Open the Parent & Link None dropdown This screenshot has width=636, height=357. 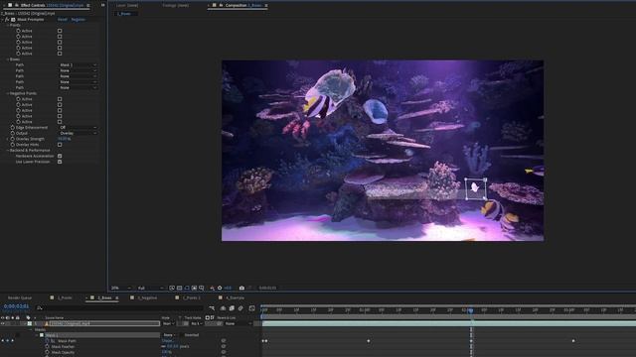click(238, 324)
